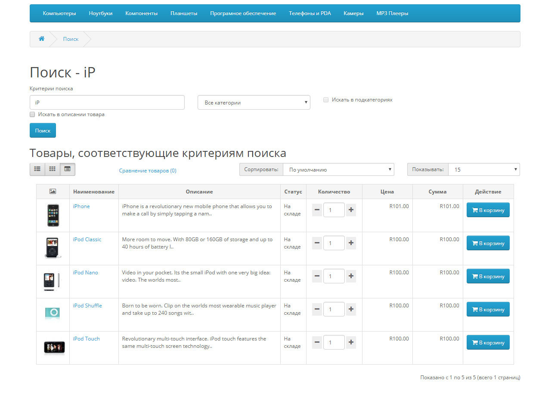Open the iPod Nano product thumbnail
The height and width of the screenshot is (393, 542).
point(53,281)
